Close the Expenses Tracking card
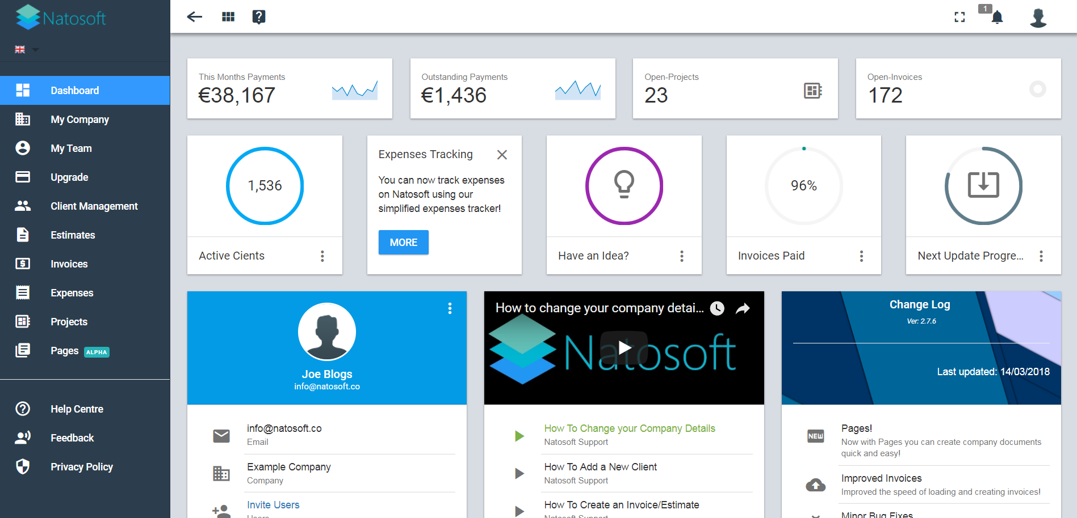The height and width of the screenshot is (518, 1077). click(x=502, y=155)
